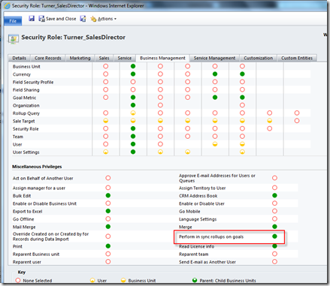
Task: Click the yellow circle in Rollup Query row
Action: (x=133, y=113)
